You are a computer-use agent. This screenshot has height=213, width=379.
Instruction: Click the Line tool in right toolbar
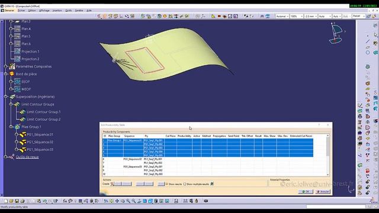pyautogui.click(x=368, y=41)
